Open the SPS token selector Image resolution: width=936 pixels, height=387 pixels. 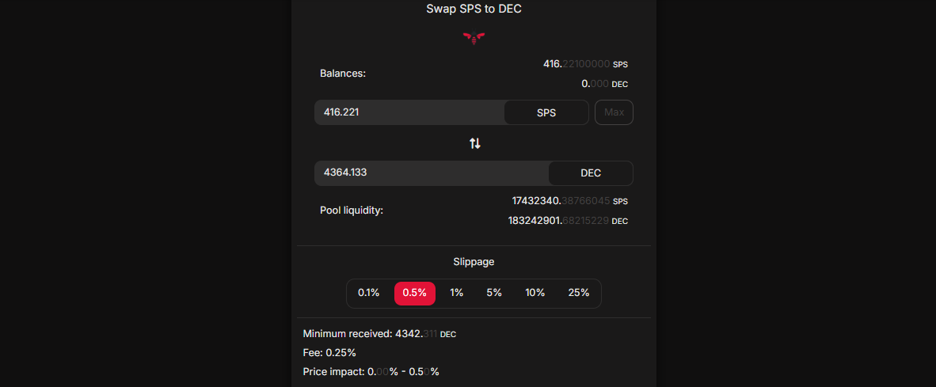click(x=546, y=112)
